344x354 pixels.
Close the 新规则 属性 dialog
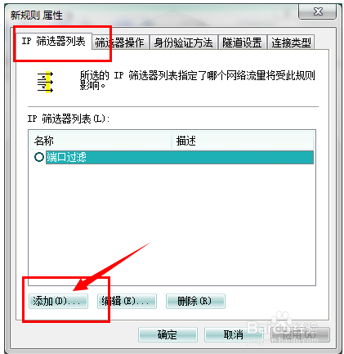point(318,11)
